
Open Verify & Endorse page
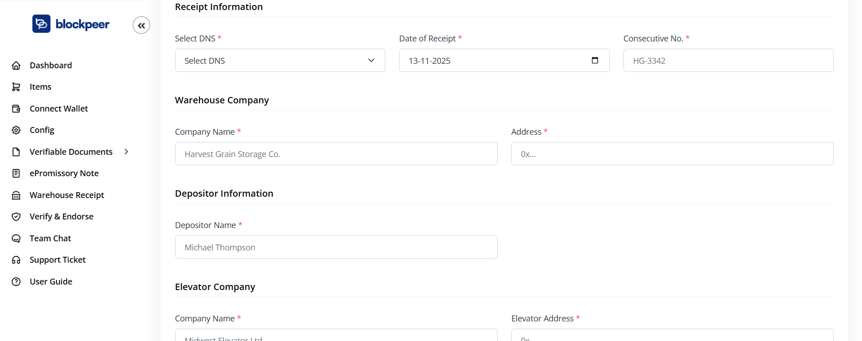(62, 216)
